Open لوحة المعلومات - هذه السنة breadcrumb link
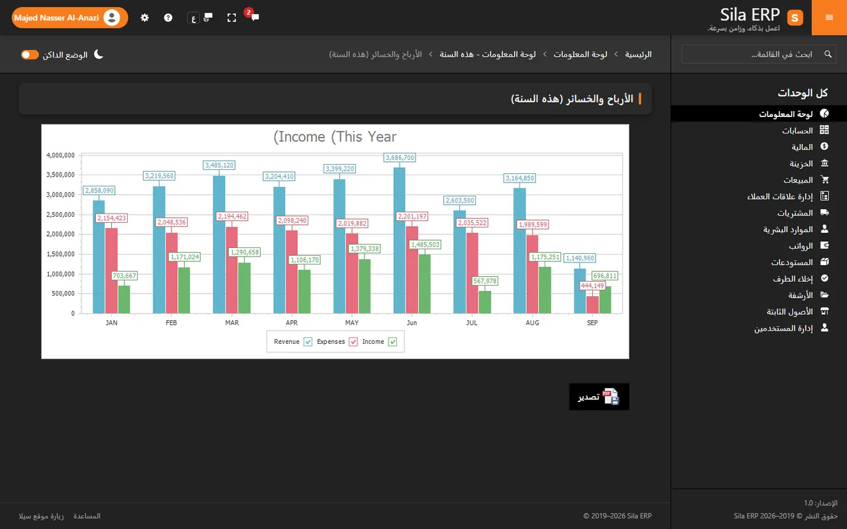The height and width of the screenshot is (529, 847). click(488, 54)
